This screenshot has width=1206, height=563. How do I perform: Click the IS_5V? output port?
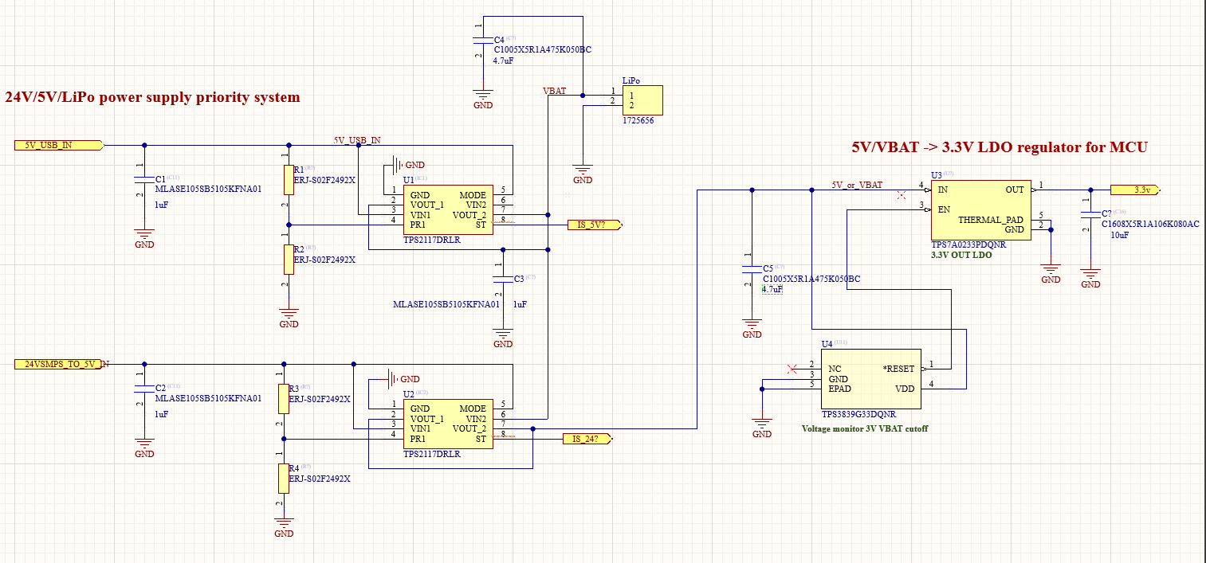594,225
